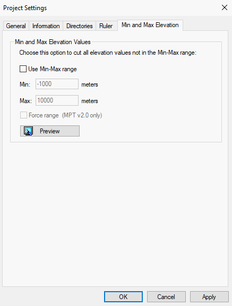Toggle the Force range checkbox
The width and height of the screenshot is (232, 306).
click(x=23, y=115)
